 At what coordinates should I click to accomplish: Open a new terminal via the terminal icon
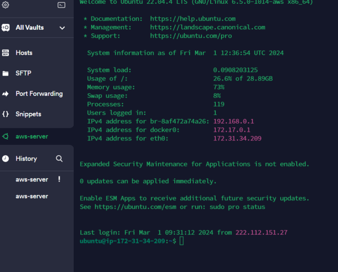61,6
